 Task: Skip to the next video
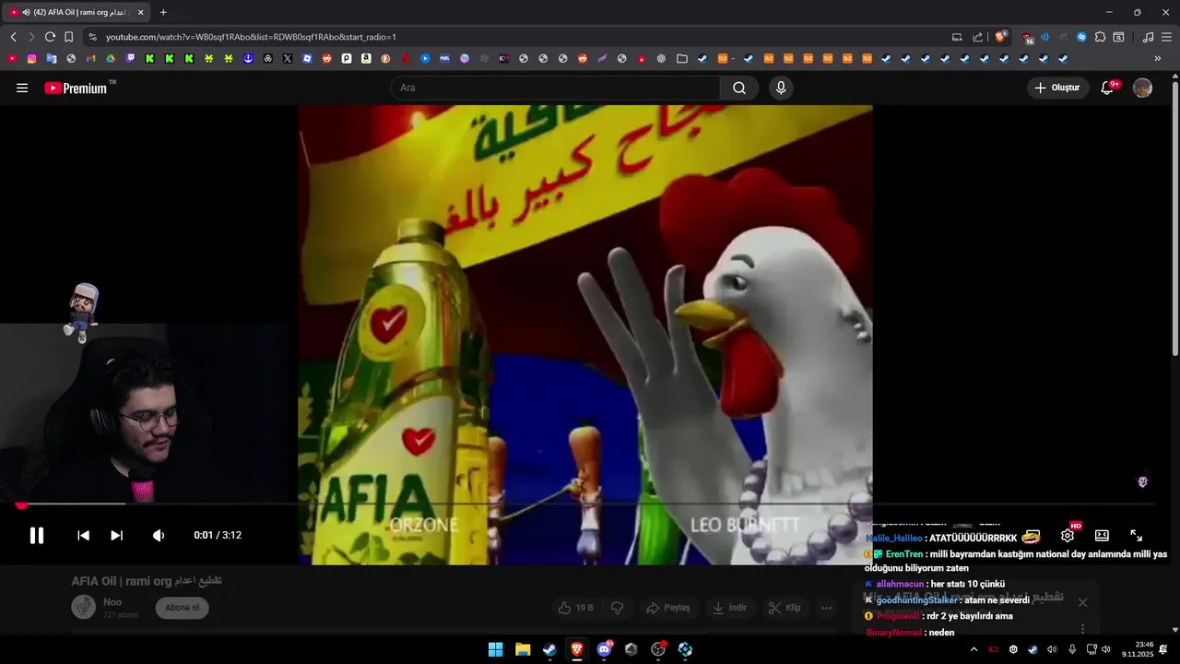pyautogui.click(x=117, y=535)
